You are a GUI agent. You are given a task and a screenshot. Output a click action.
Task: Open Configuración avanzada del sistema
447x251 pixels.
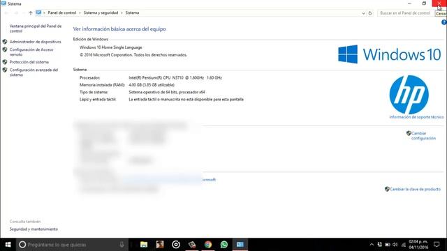click(x=34, y=73)
